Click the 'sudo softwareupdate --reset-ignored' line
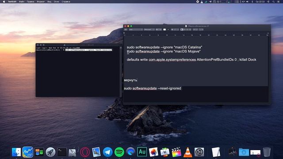Image resolution: width=283 pixels, height=159 pixels. click(153, 88)
